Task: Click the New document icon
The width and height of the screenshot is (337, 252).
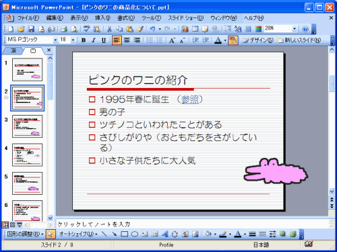Action: click(11, 29)
